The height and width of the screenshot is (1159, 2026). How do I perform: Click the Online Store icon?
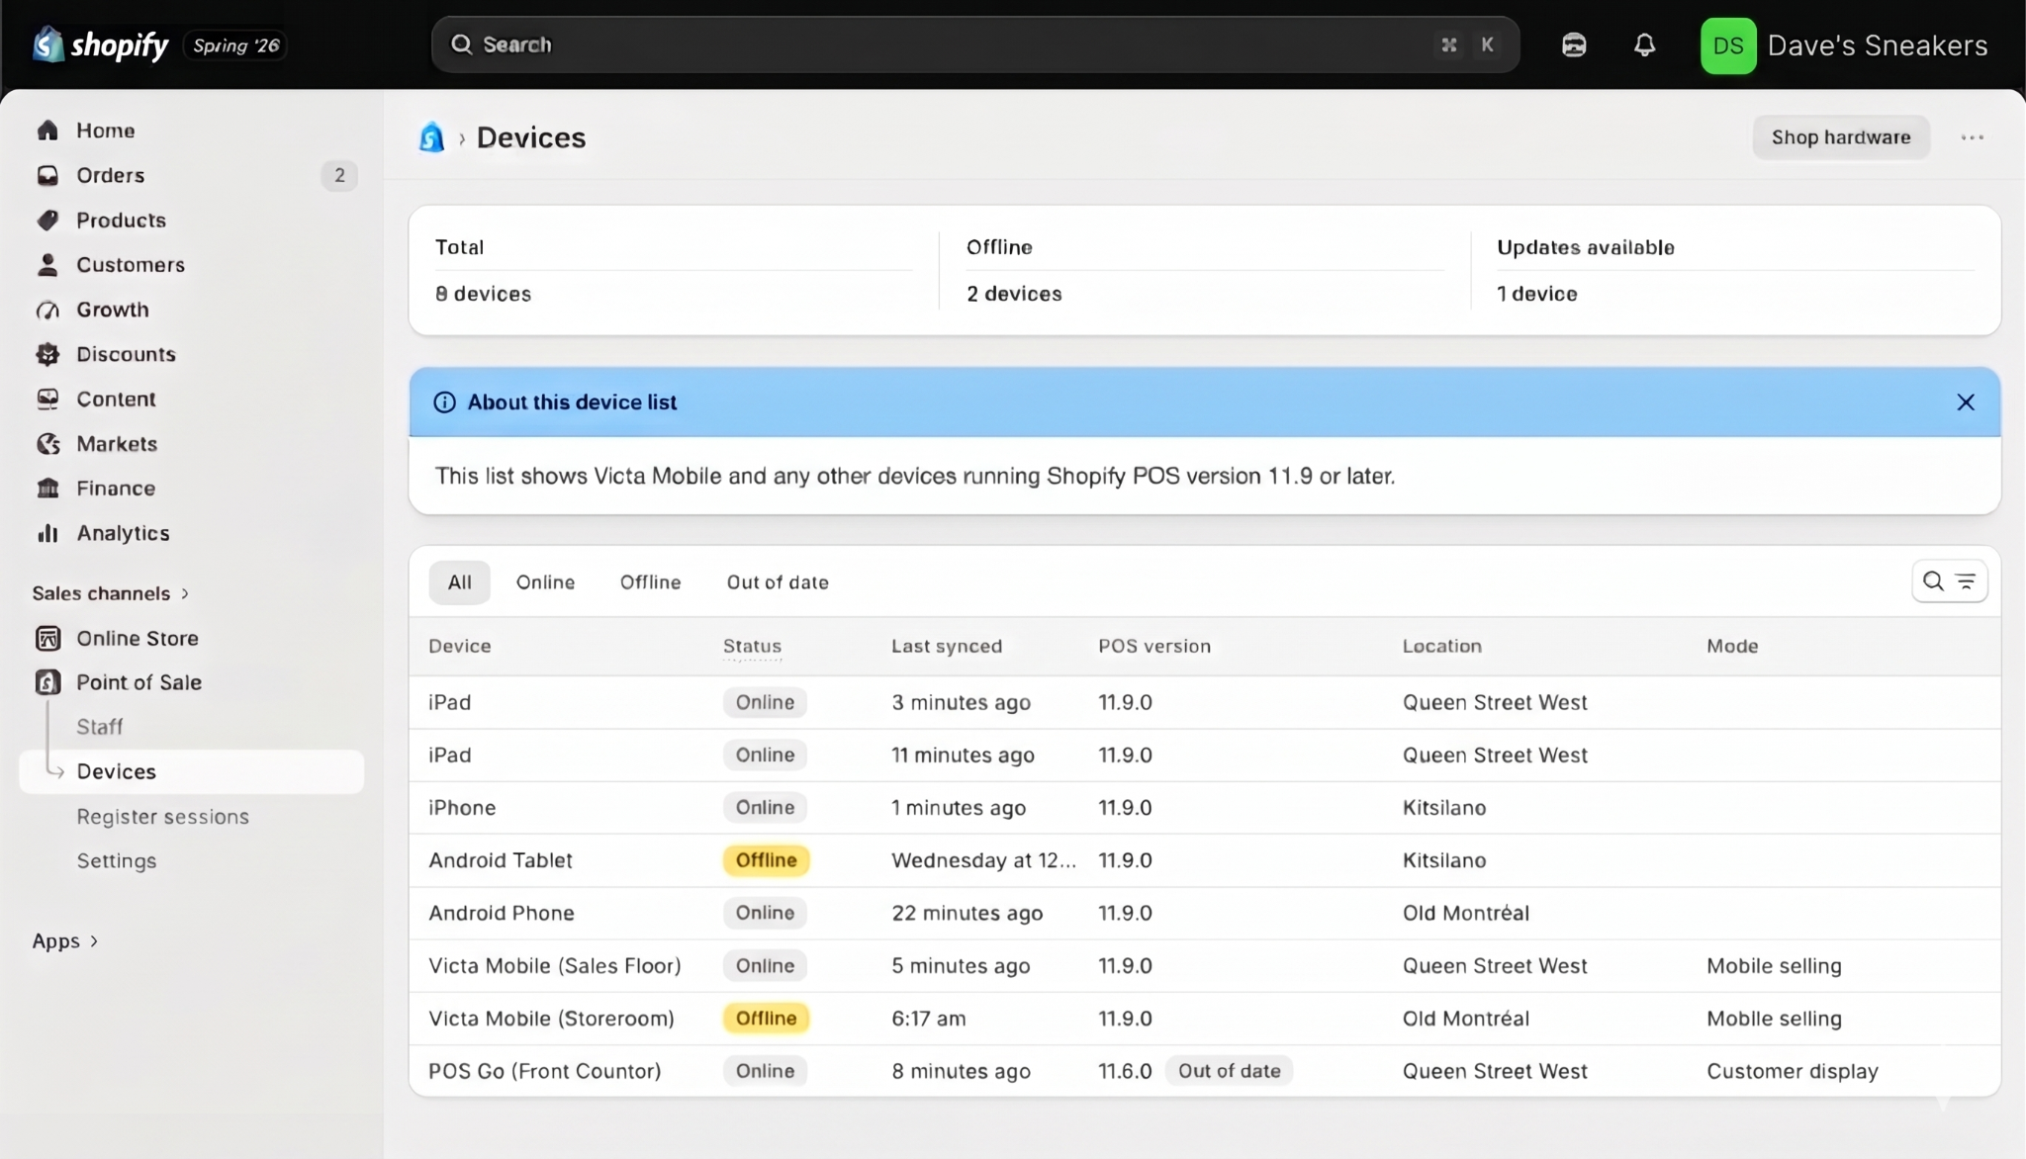(47, 638)
